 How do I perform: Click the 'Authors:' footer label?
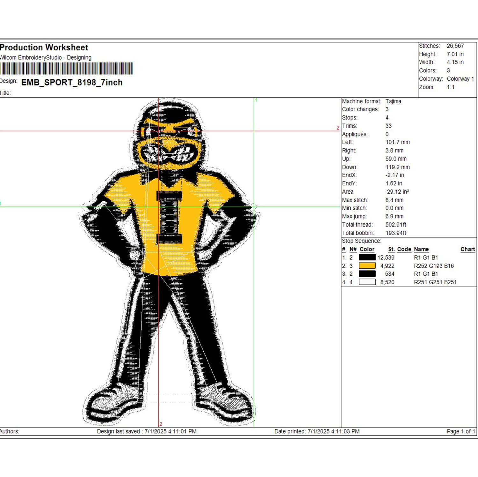(x=10, y=431)
